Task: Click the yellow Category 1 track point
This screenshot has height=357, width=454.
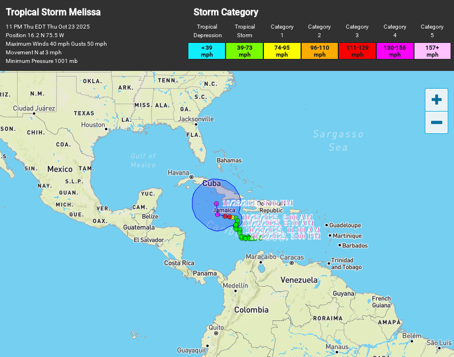Action: click(233, 217)
